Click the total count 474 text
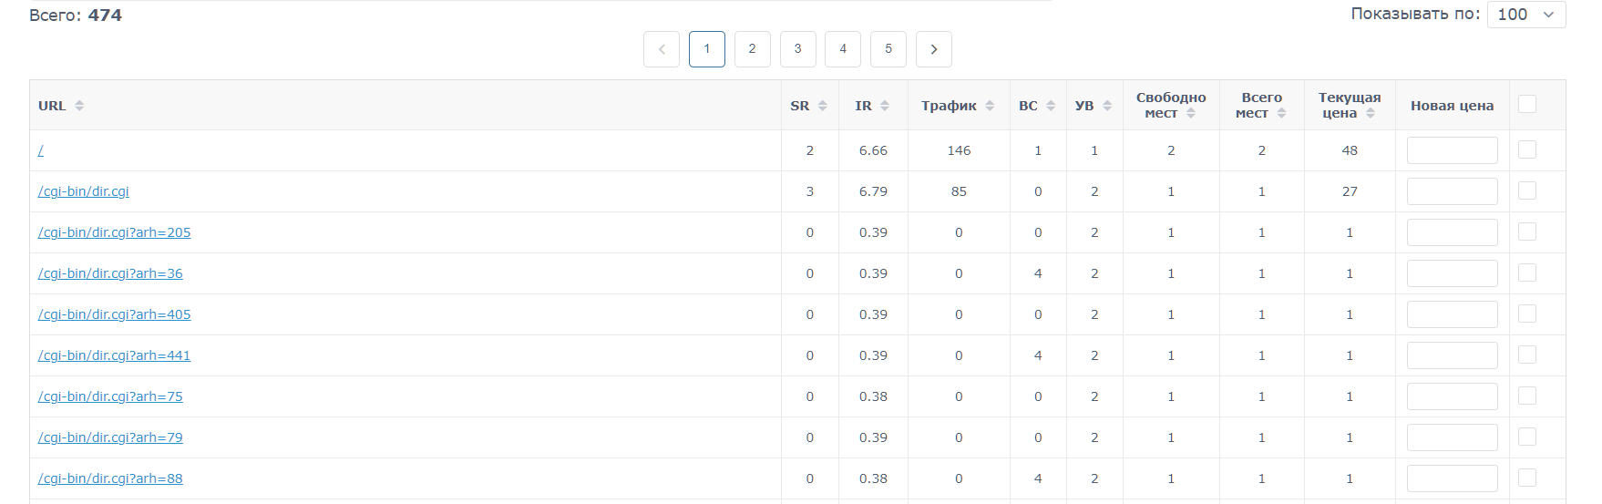Image resolution: width=1602 pixels, height=504 pixels. (105, 15)
